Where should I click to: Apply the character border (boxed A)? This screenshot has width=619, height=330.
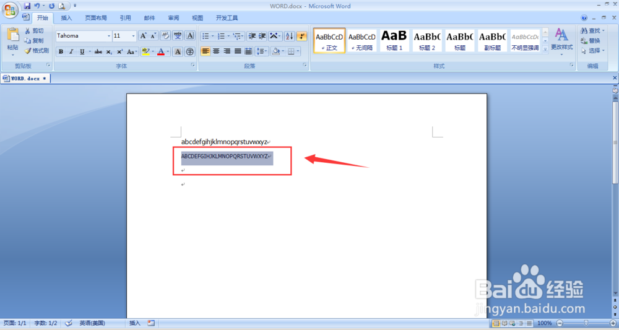pyautogui.click(x=190, y=36)
